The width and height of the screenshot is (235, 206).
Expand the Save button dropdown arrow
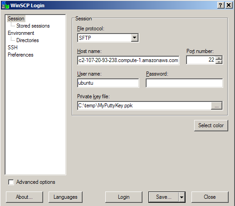coord(182,197)
